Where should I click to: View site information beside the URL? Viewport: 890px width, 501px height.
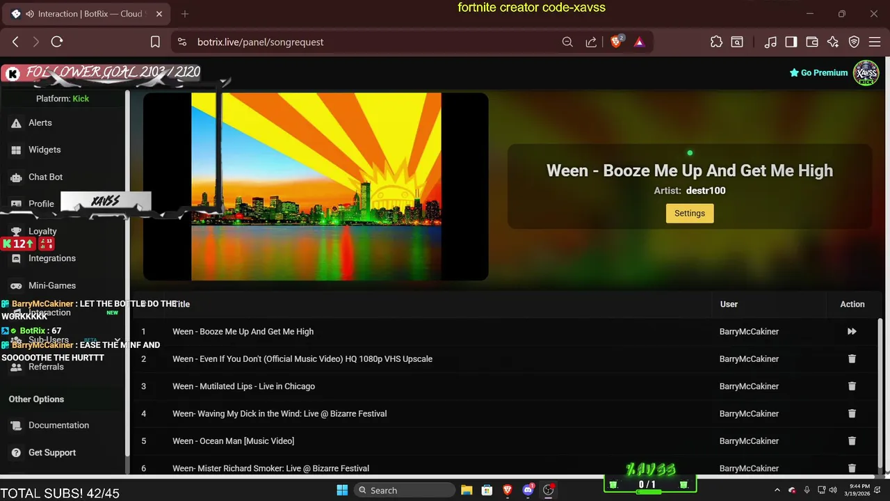click(182, 42)
